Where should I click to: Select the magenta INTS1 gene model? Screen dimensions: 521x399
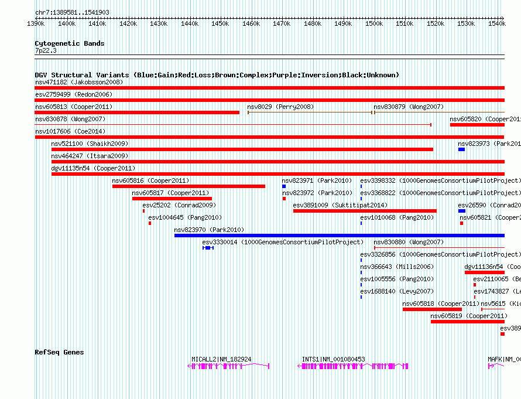coord(352,366)
